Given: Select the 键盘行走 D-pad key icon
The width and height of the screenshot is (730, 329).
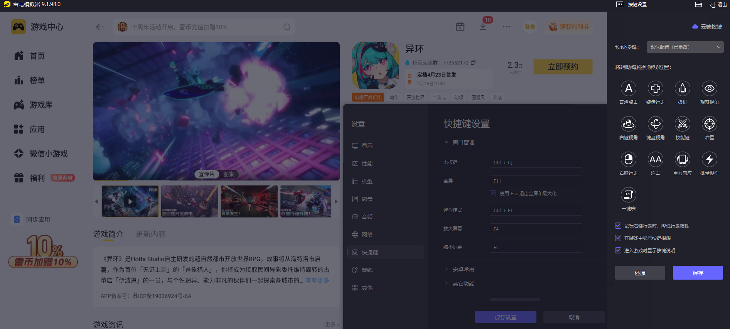Looking at the screenshot, I should click(x=655, y=89).
